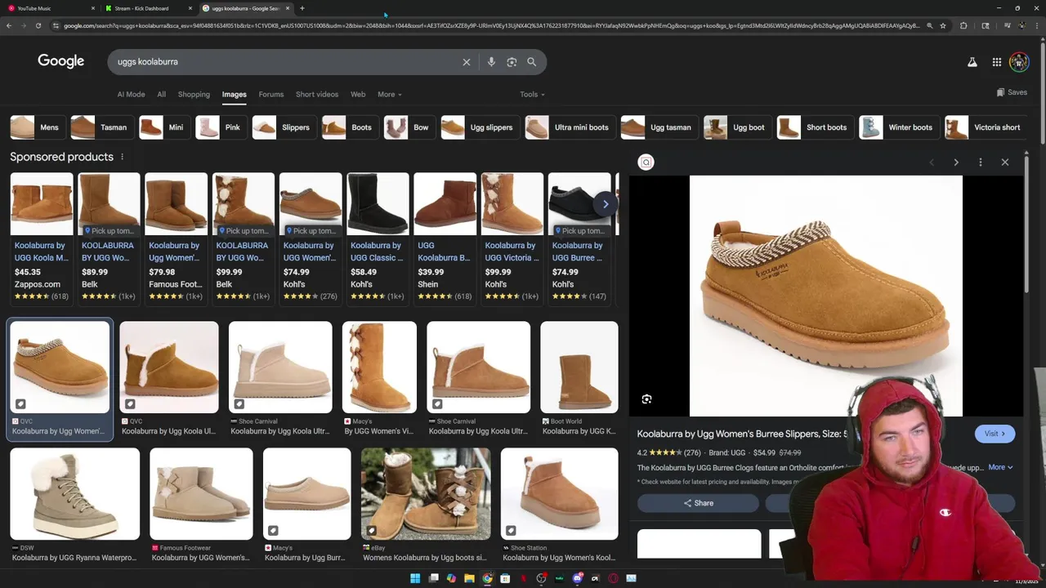The width and height of the screenshot is (1046, 588).
Task: Switch to AI Mode tab
Action: [x=131, y=94]
